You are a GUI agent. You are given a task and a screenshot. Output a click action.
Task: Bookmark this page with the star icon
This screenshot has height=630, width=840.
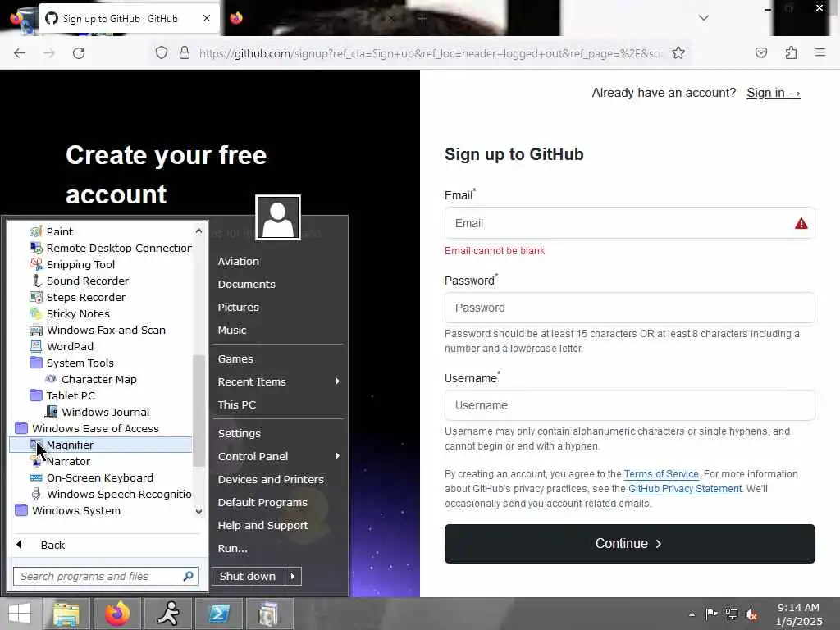[x=678, y=53]
